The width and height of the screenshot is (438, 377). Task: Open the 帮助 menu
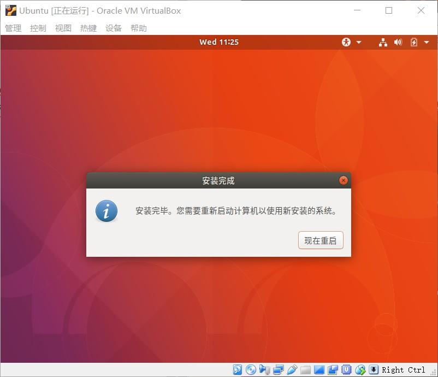pos(139,28)
